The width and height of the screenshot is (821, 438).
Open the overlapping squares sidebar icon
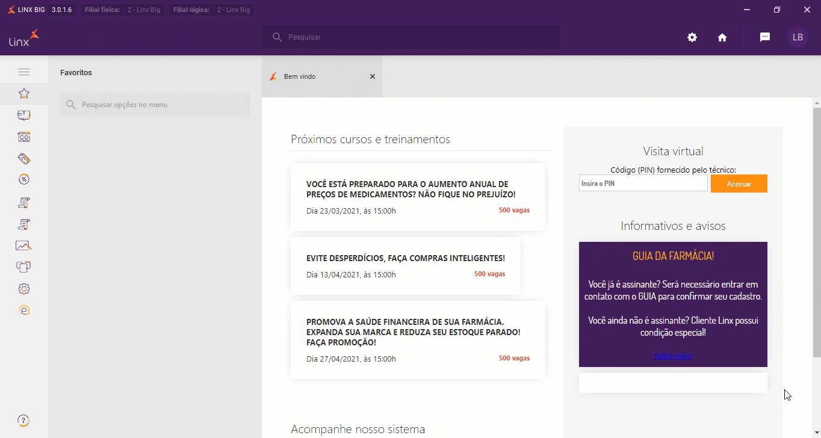coord(24,267)
